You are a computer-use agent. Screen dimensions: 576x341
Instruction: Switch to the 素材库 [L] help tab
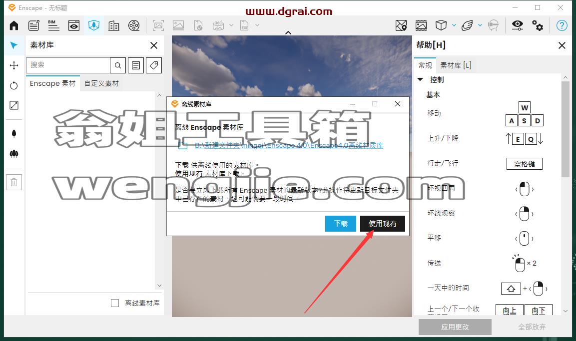point(456,65)
